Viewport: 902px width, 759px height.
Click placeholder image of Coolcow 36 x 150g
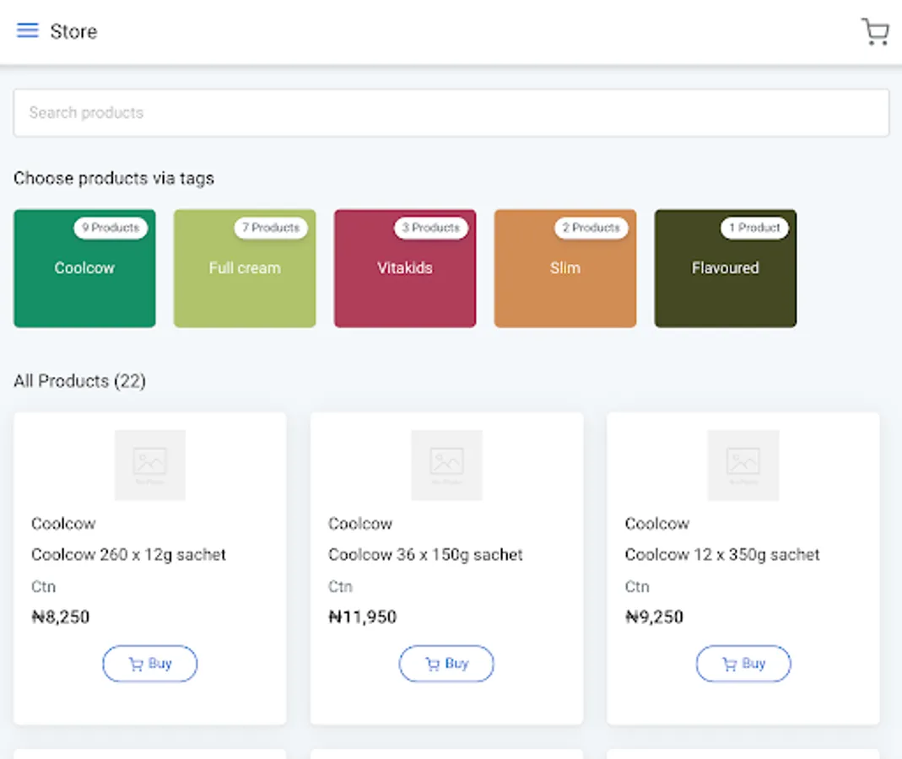[446, 465]
